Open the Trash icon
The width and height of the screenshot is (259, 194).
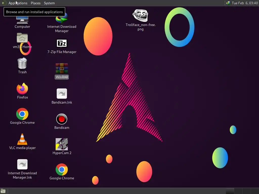coord(22,63)
